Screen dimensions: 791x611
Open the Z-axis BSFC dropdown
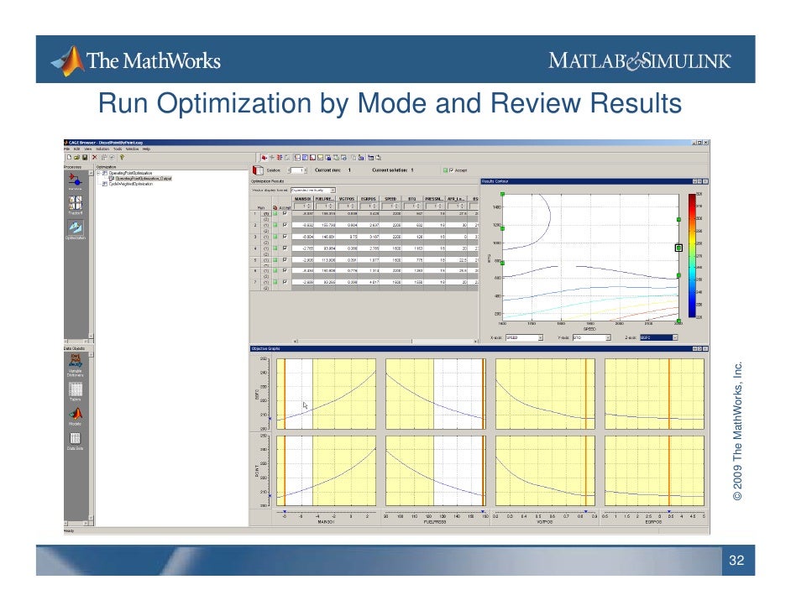658,337
